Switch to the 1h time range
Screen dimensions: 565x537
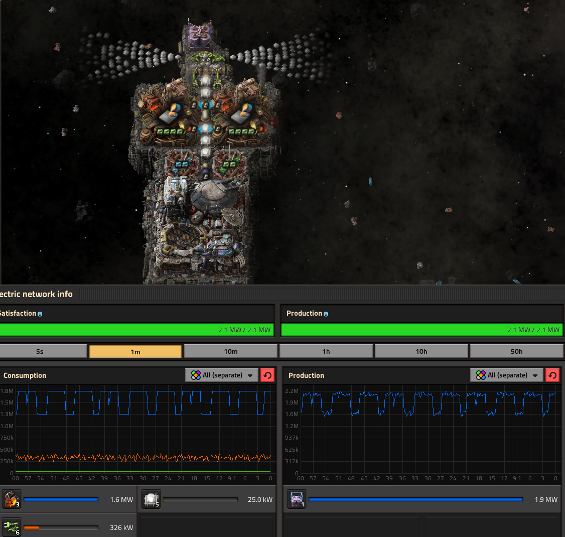[326, 351]
